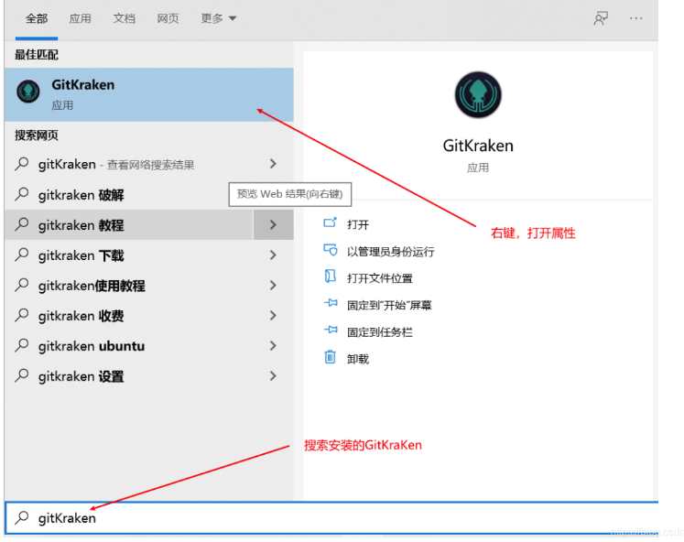The height and width of the screenshot is (542, 684).
Task: Open the three-dots options menu
Action: click(636, 18)
